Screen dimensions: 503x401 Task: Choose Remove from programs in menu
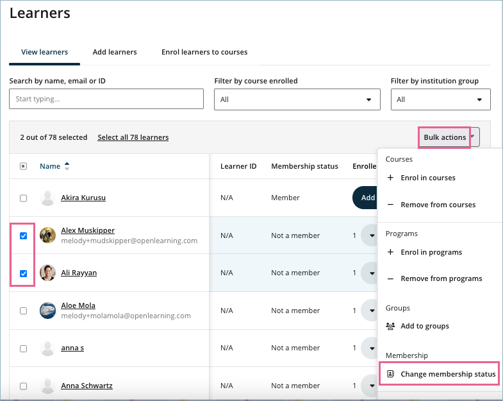[441, 278]
